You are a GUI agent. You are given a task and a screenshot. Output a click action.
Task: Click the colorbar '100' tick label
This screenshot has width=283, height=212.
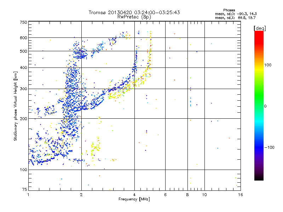tap(268, 65)
